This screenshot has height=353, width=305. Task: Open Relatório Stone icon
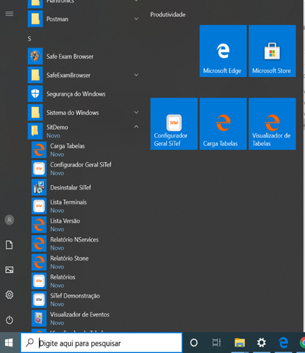tap(39, 262)
